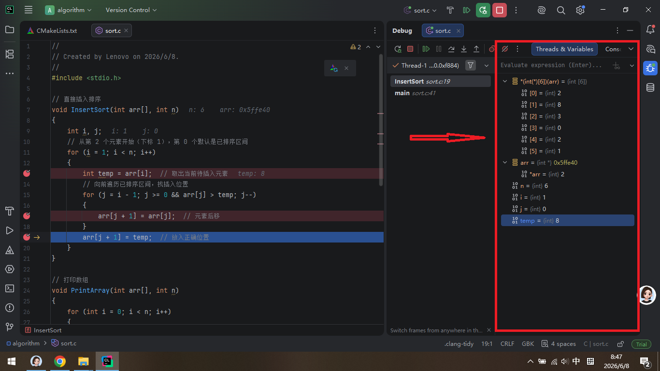Click the 4 spaces indent setting
The width and height of the screenshot is (660, 371).
tap(559, 344)
